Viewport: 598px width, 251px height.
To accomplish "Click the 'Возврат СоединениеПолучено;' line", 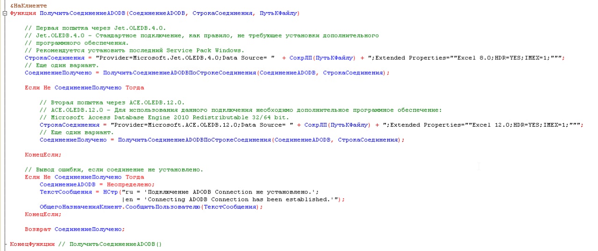I will tap(75, 230).
